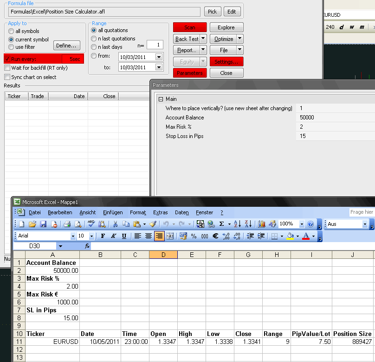Collapse the Main parameters section

pyautogui.click(x=160, y=99)
